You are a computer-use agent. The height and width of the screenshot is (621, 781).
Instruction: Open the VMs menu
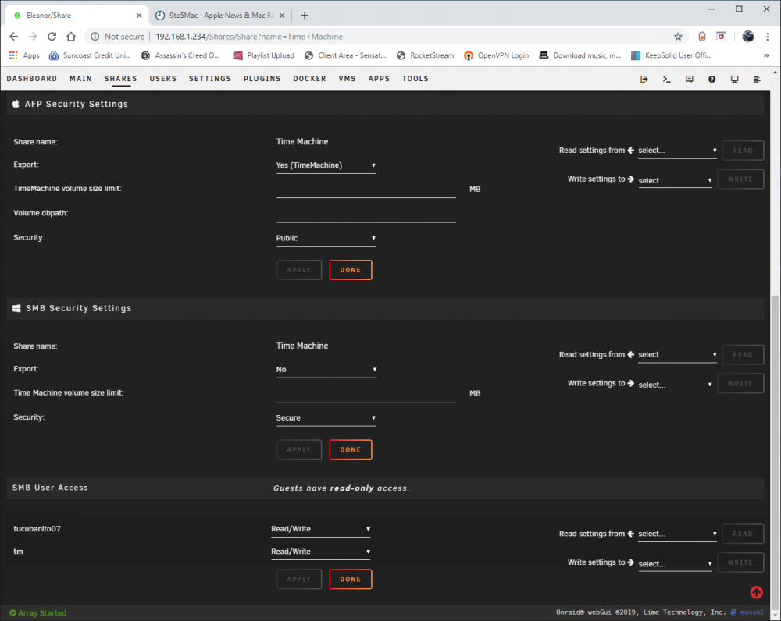[348, 79]
